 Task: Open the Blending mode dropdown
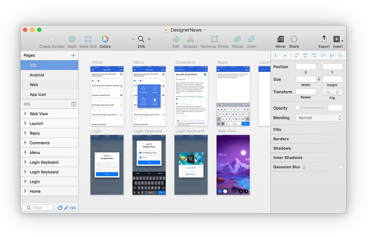tap(319, 118)
